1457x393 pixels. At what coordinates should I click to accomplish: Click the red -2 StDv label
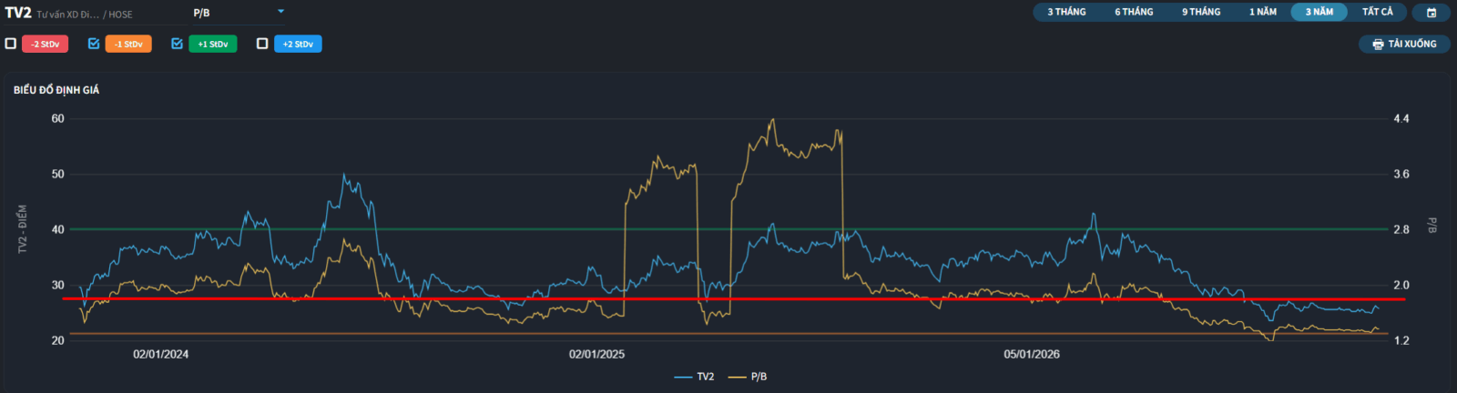point(46,44)
